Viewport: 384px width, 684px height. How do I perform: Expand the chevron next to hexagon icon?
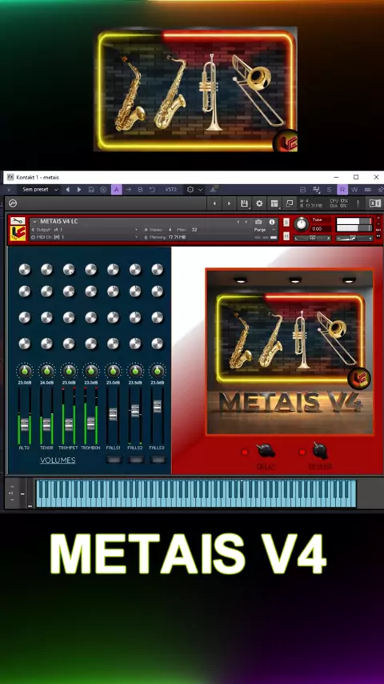(x=200, y=190)
